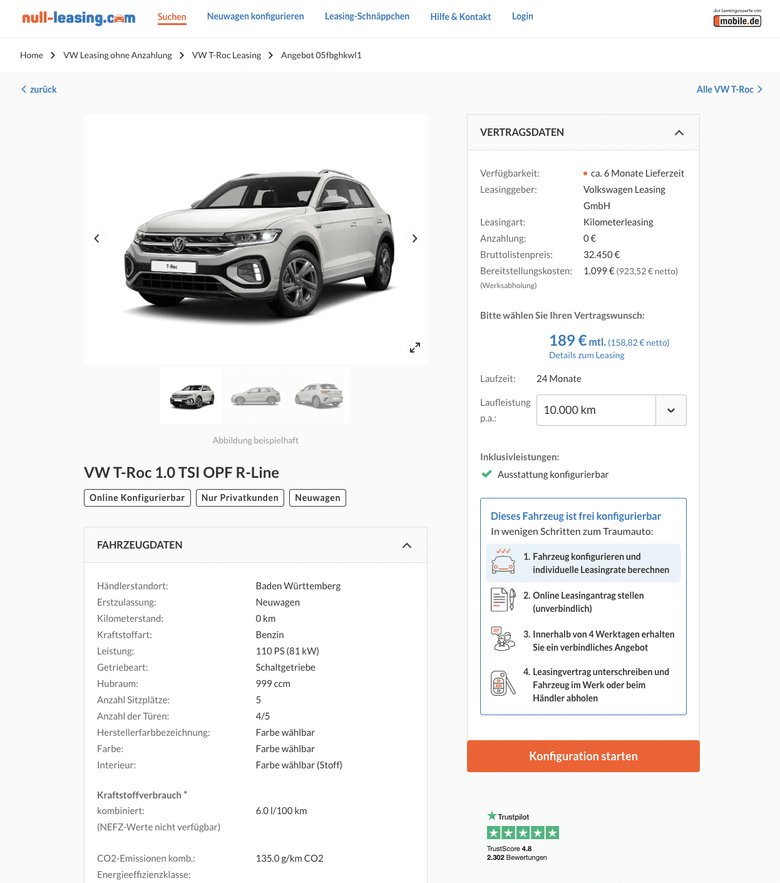View Alle VW T-Roc offers
This screenshot has height=883, width=780.
tap(729, 90)
